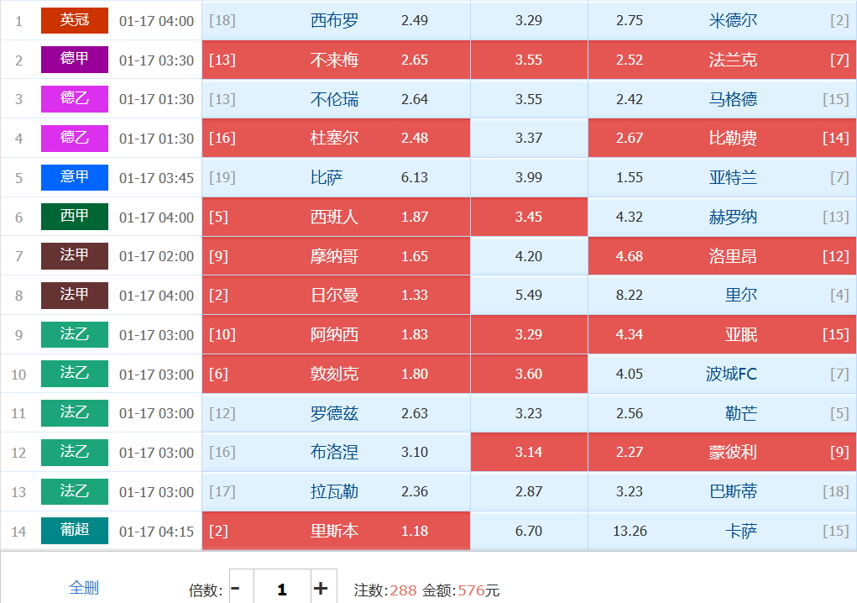Click the 德甲 league badge
The image size is (857, 603).
click(x=75, y=60)
